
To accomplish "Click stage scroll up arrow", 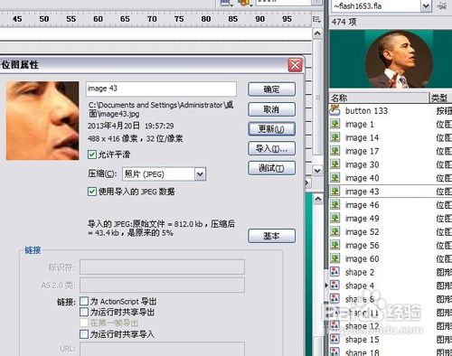I will click(x=318, y=199).
